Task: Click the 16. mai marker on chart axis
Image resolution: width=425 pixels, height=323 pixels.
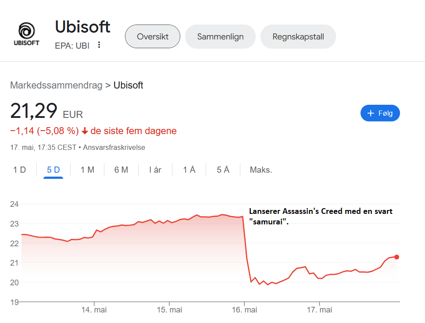Action: (244, 310)
